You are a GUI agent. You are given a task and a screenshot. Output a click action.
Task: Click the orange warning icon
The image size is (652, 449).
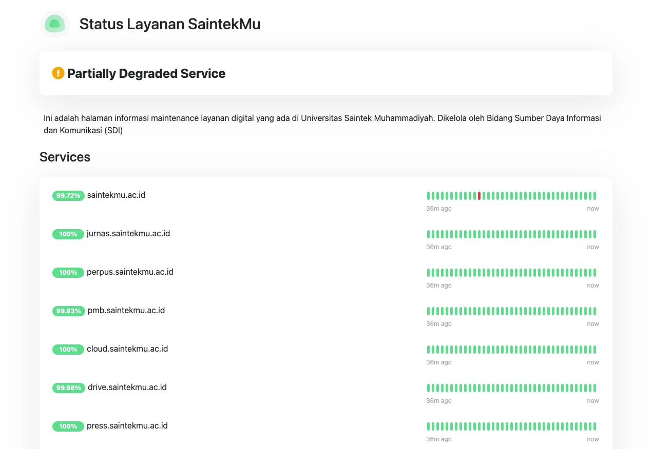point(58,73)
